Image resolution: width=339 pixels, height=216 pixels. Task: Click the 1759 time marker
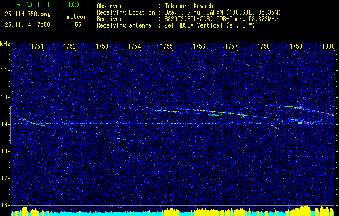pos(296,46)
